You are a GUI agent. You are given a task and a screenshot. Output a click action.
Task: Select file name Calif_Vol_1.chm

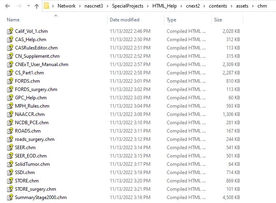click(x=31, y=31)
